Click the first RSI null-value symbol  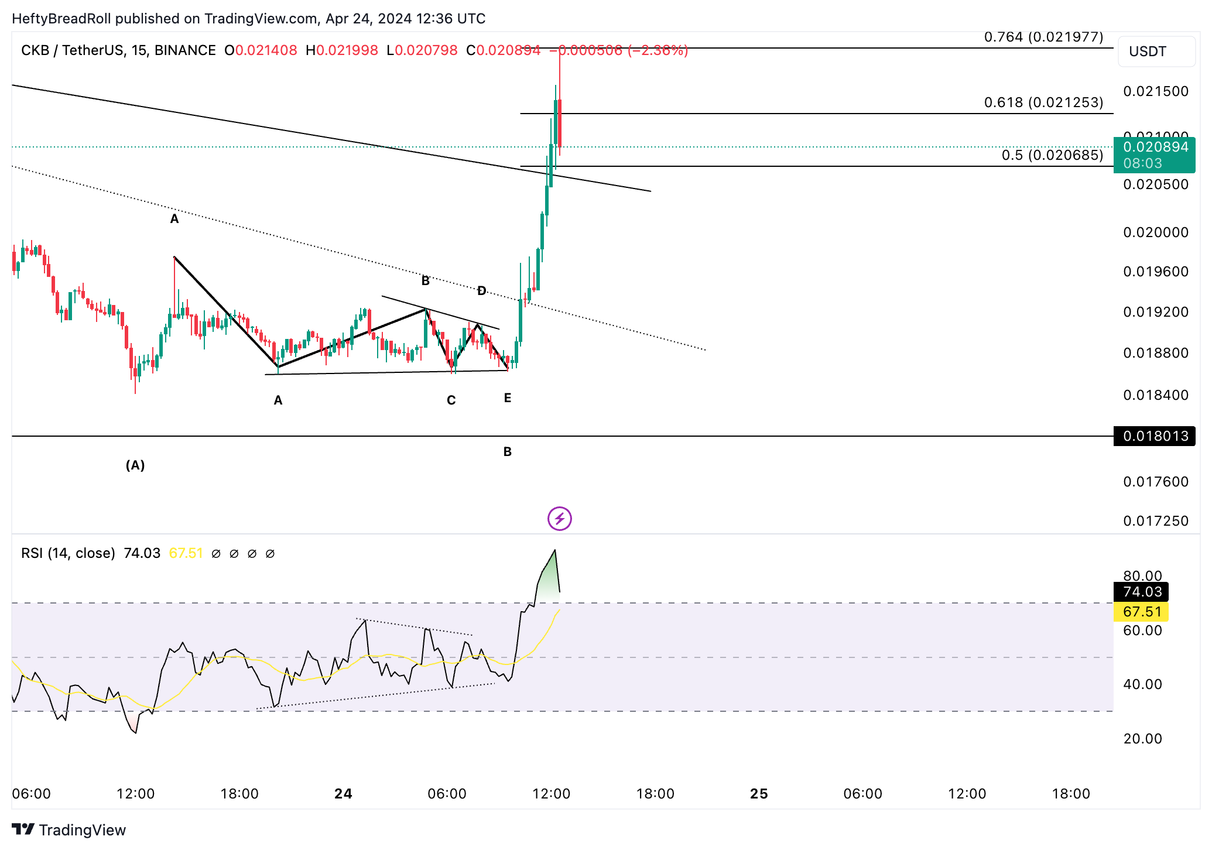point(216,554)
